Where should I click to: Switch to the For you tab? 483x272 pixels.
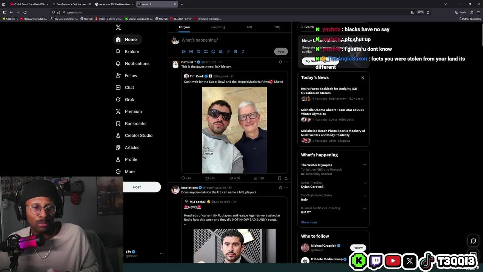(x=184, y=27)
